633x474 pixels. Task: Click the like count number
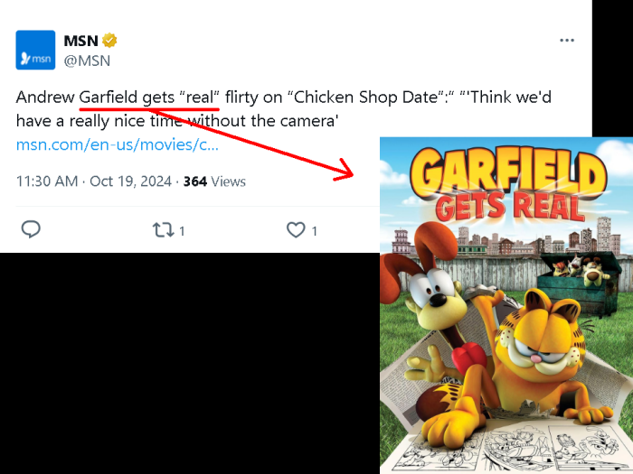[x=315, y=231]
